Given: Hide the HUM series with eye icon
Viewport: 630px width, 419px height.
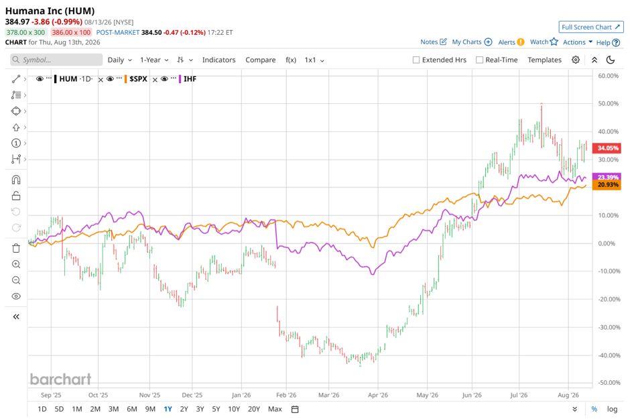Looking at the screenshot, I should (x=40, y=78).
